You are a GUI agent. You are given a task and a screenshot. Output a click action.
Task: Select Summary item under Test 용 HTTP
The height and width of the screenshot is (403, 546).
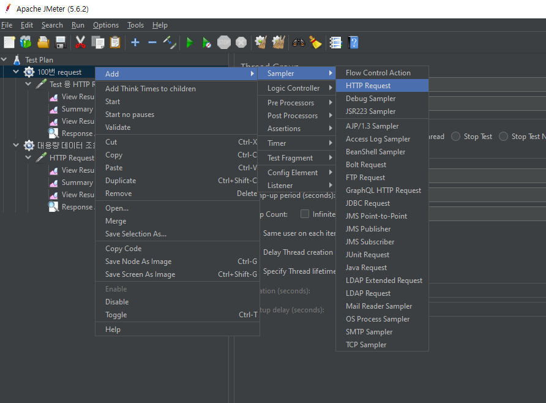pyautogui.click(x=72, y=109)
